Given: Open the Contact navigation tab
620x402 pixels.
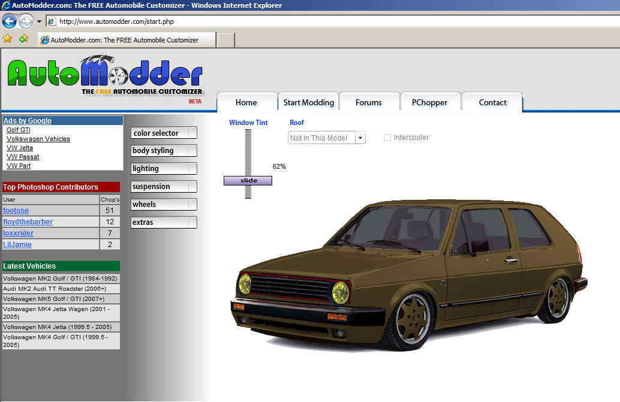Looking at the screenshot, I should 492,102.
